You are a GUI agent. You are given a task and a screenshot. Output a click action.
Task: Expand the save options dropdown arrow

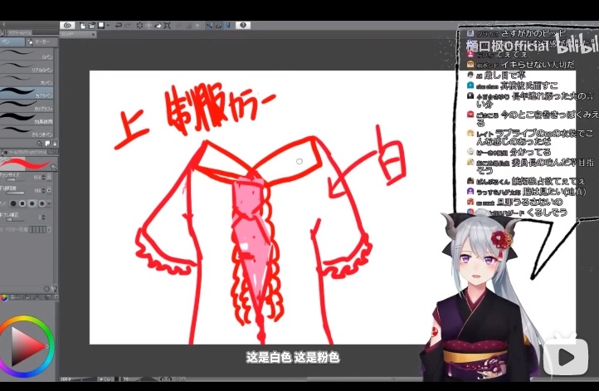coord(108,26)
